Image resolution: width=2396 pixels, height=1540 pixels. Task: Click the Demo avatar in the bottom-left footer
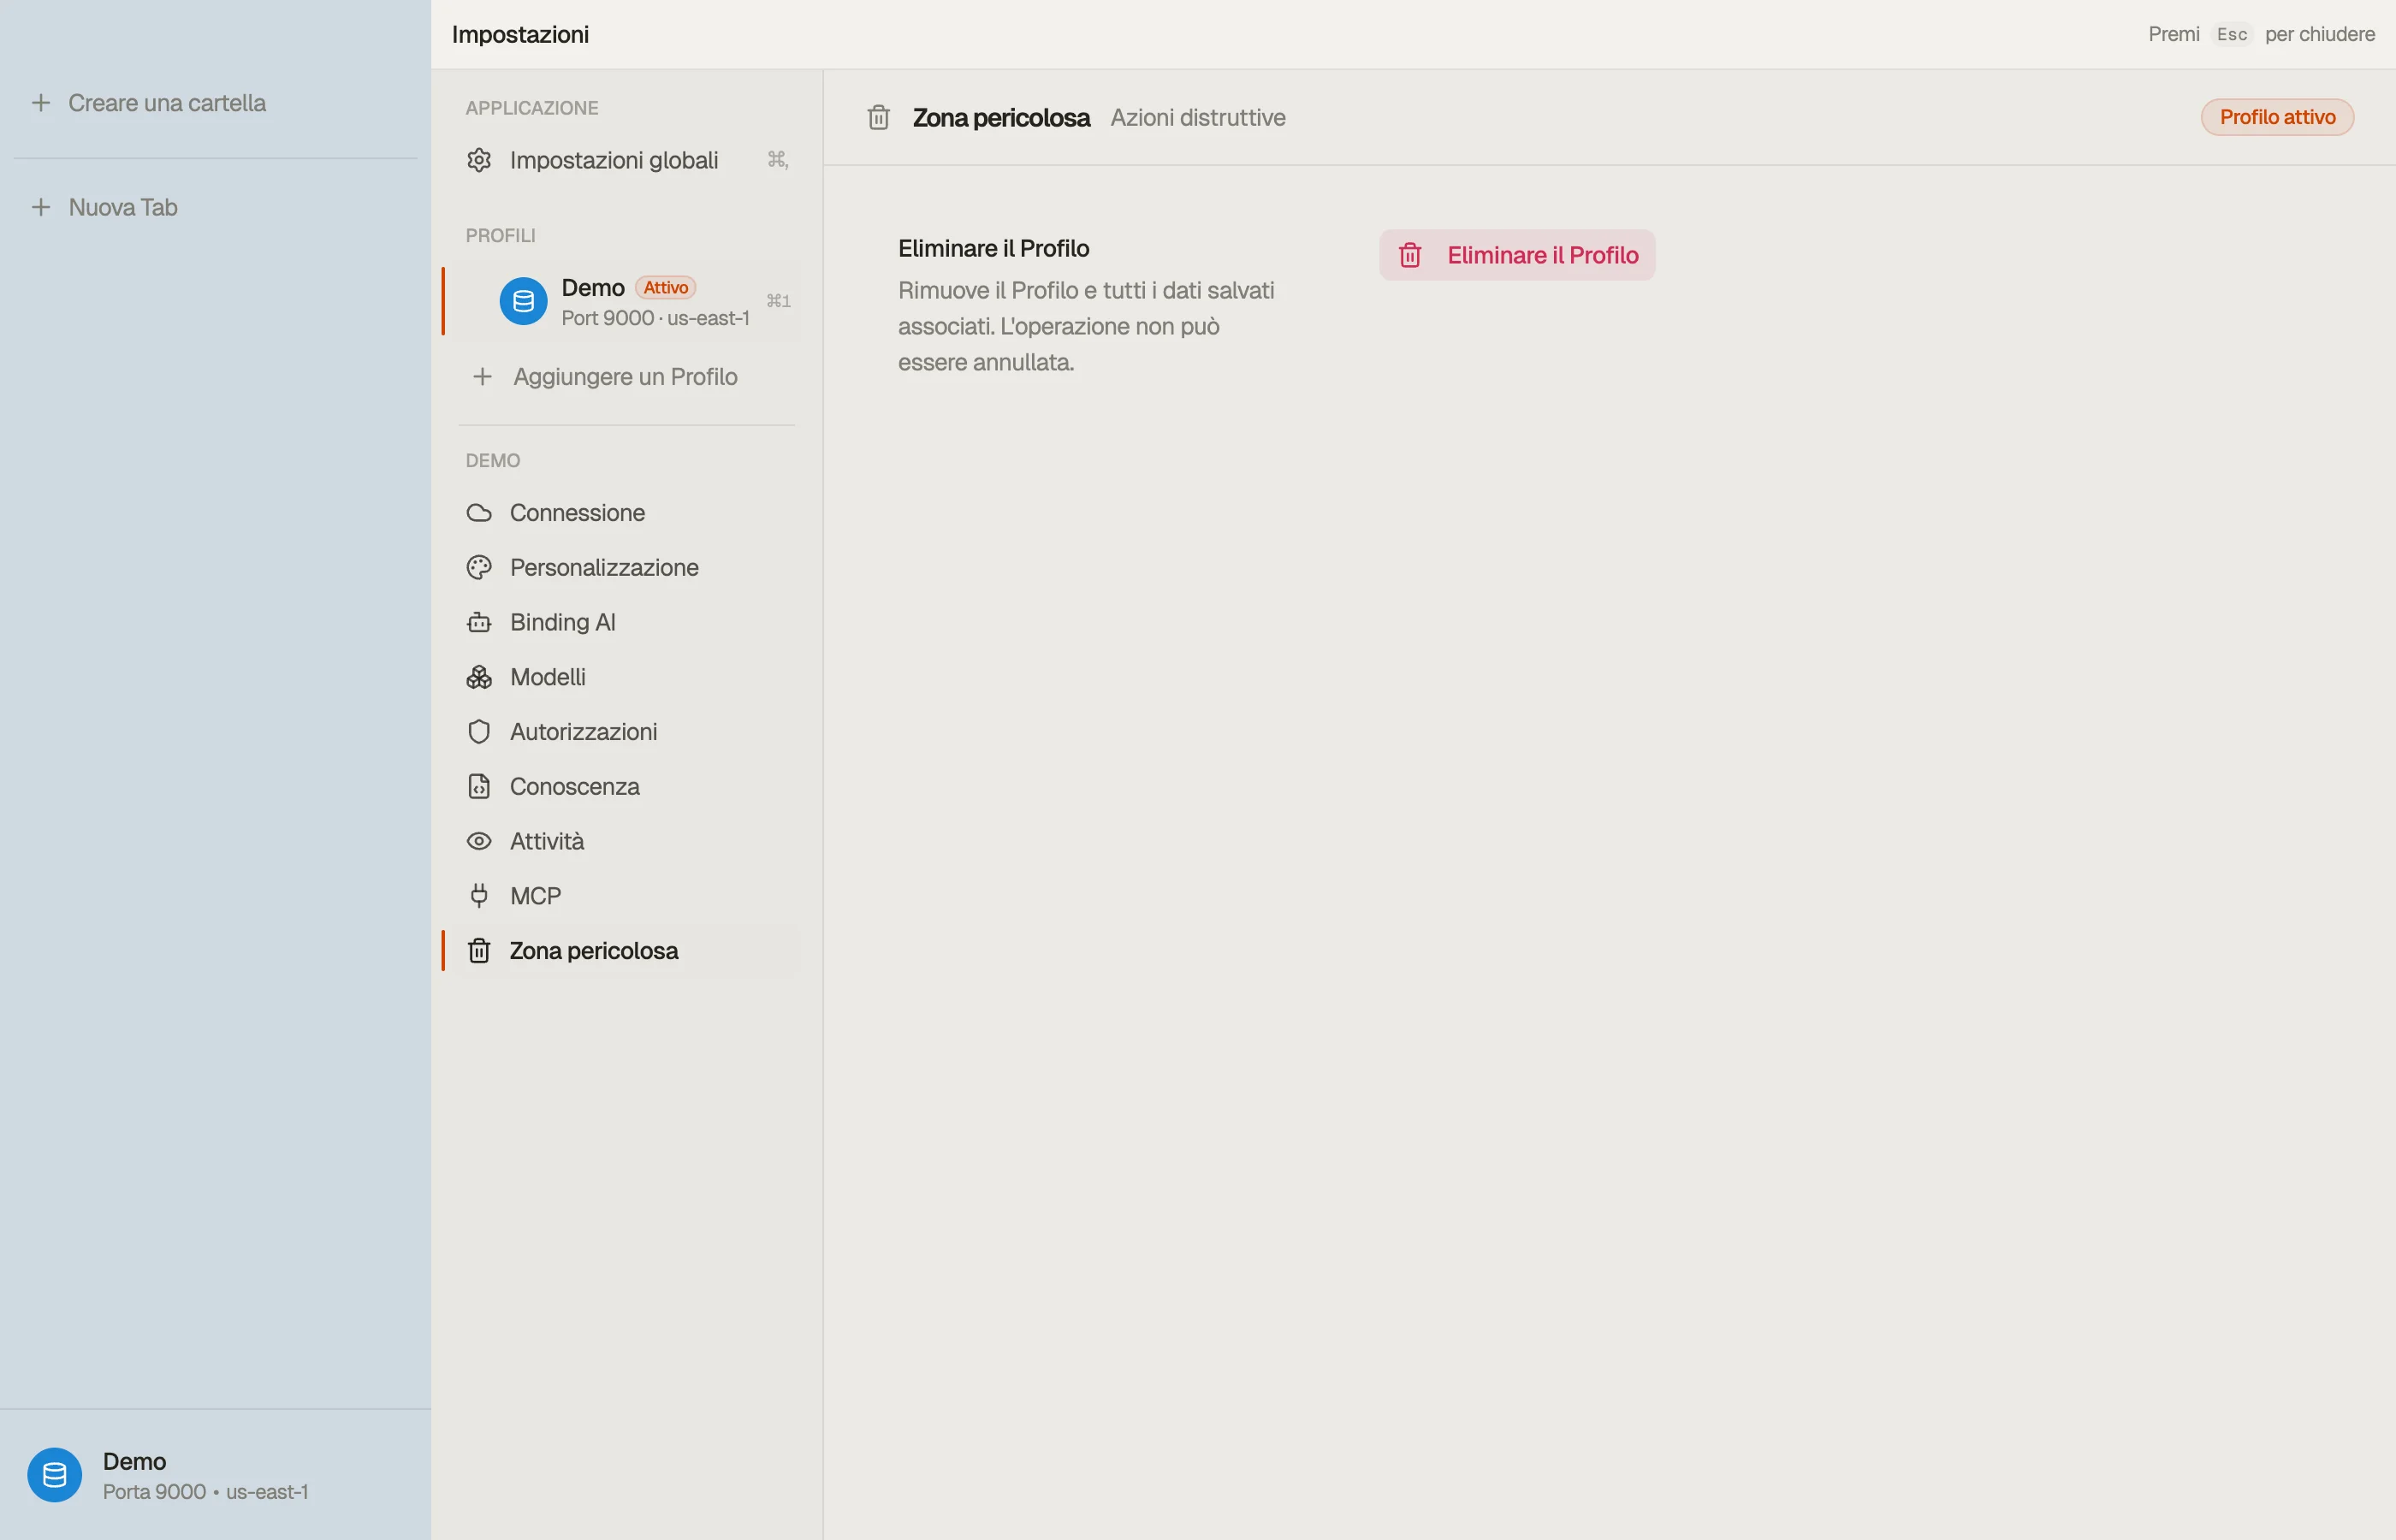(x=55, y=1475)
